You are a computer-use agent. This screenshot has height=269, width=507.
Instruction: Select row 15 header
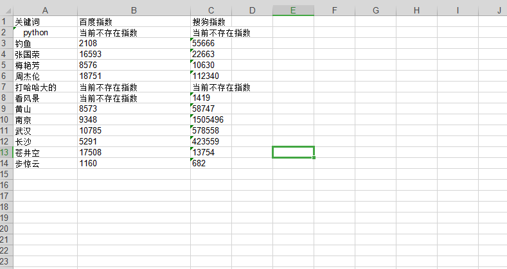pyautogui.click(x=6, y=174)
